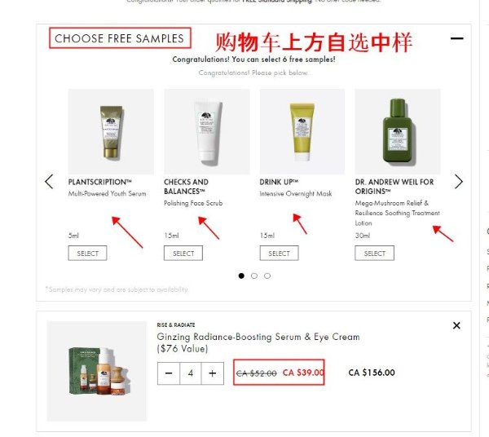Remove Ginzing set with the X icon
This screenshot has height=437, width=489.
click(456, 325)
